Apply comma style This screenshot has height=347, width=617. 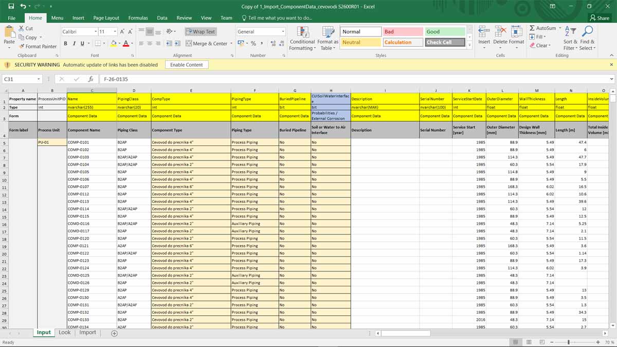point(262,44)
